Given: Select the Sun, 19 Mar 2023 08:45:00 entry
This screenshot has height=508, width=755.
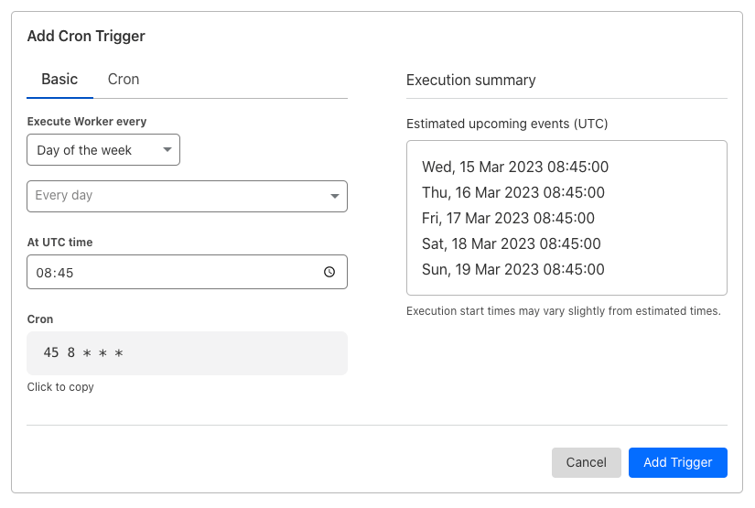Looking at the screenshot, I should click(513, 269).
